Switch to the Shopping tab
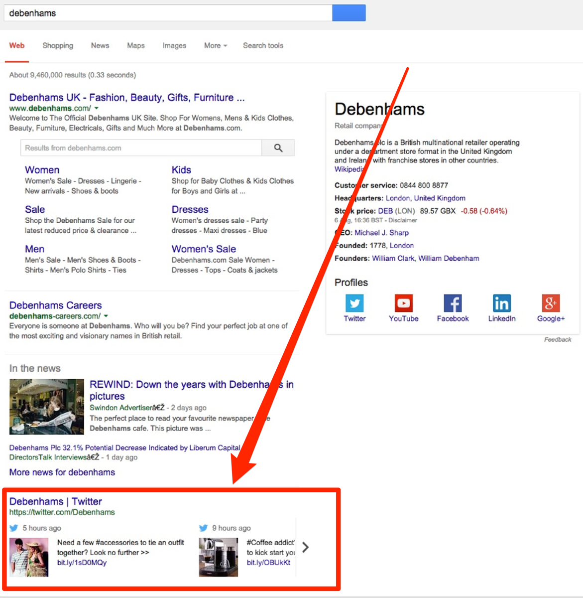The width and height of the screenshot is (583, 598). point(58,45)
